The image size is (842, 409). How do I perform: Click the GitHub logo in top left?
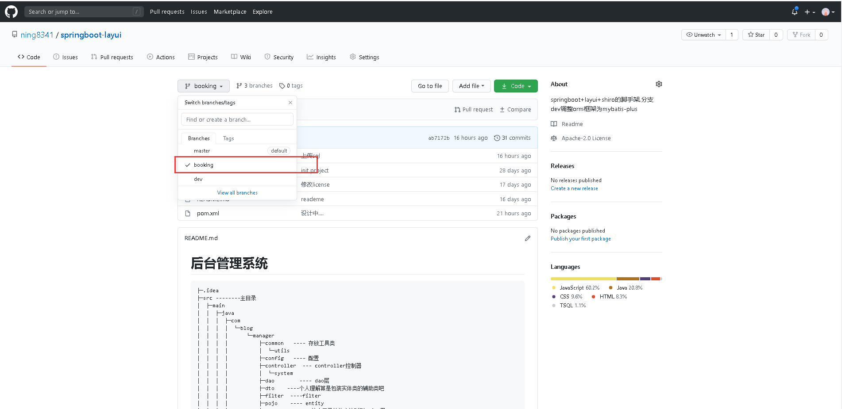[11, 11]
